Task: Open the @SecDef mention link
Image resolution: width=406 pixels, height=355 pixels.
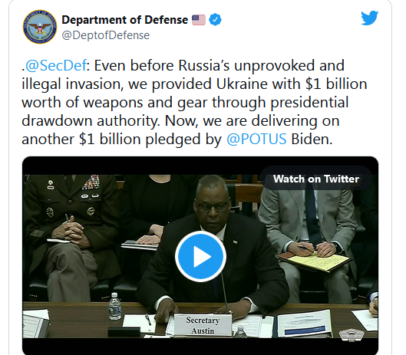Action: pos(56,65)
